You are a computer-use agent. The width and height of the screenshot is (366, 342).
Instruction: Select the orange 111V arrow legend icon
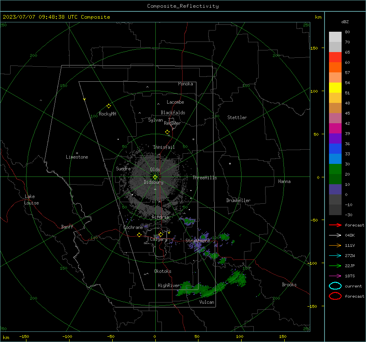(x=335, y=245)
